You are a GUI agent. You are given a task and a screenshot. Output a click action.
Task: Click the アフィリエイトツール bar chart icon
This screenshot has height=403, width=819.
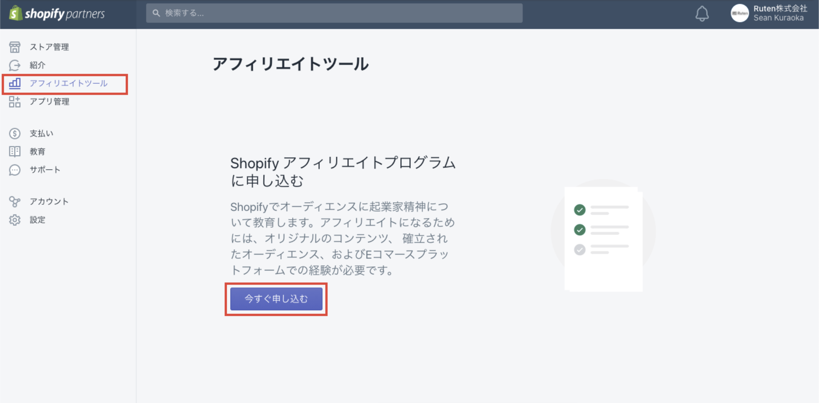[x=15, y=83]
